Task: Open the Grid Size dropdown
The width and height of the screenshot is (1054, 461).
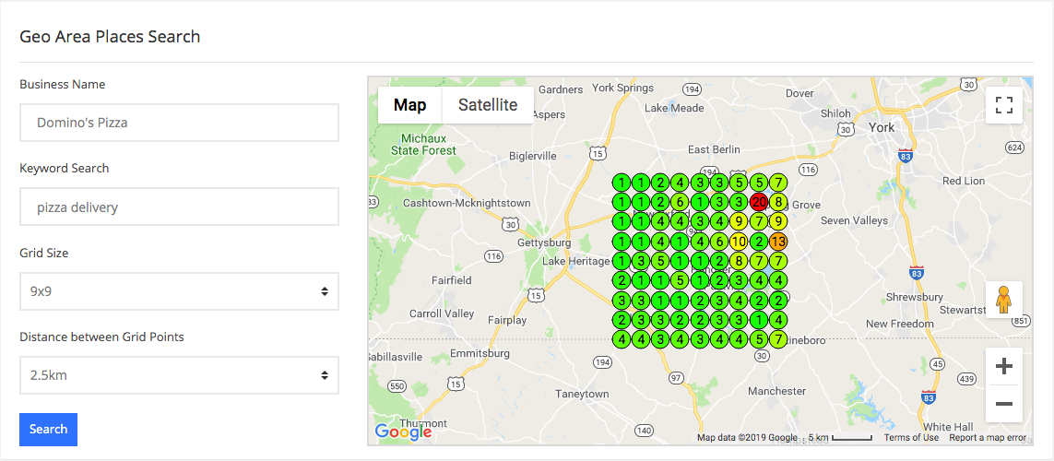Action: pyautogui.click(x=179, y=291)
